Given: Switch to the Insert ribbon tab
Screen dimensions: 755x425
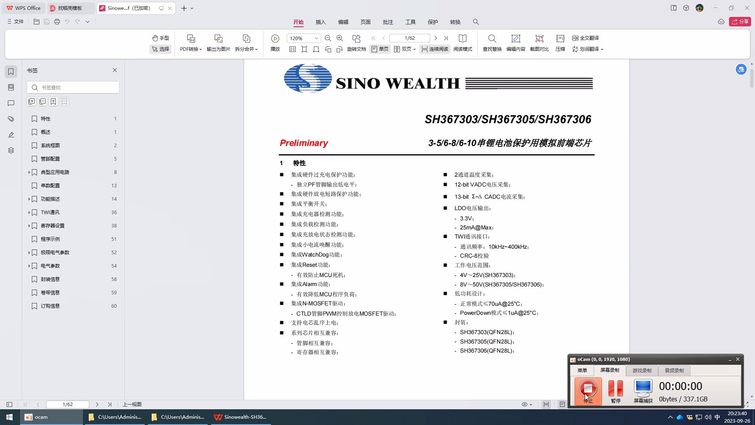Looking at the screenshot, I should (320, 22).
